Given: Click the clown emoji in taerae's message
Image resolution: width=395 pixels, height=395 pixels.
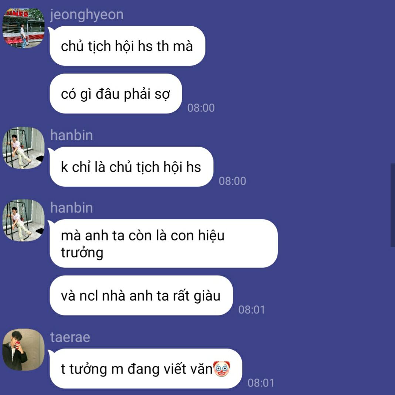Looking at the screenshot, I should click(x=222, y=368).
